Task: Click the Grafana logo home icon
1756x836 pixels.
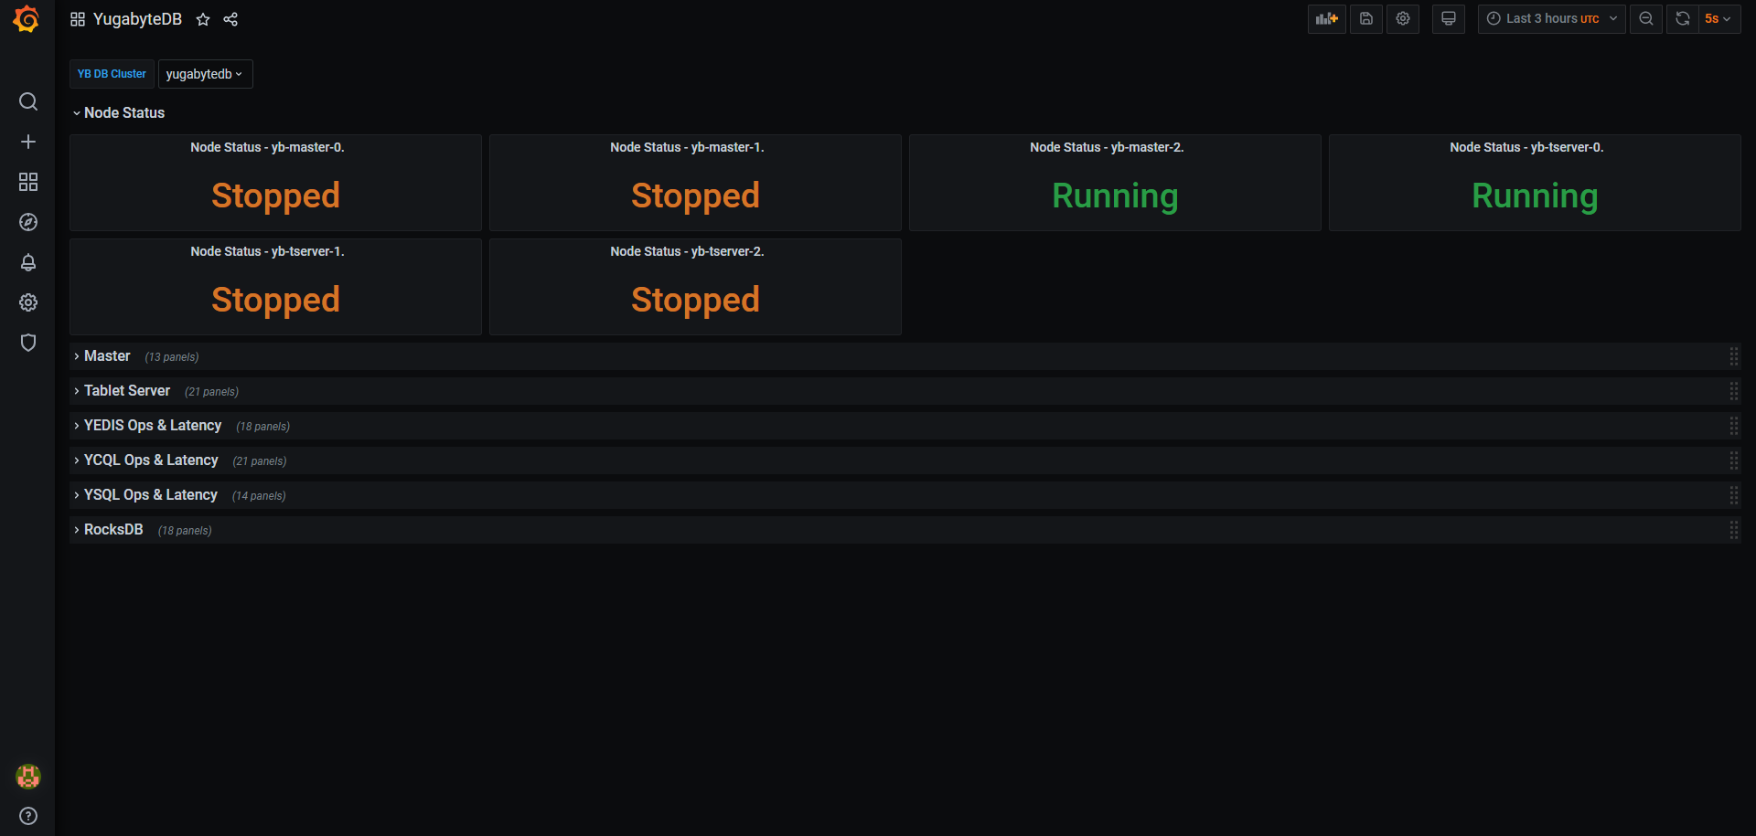Action: (x=27, y=19)
